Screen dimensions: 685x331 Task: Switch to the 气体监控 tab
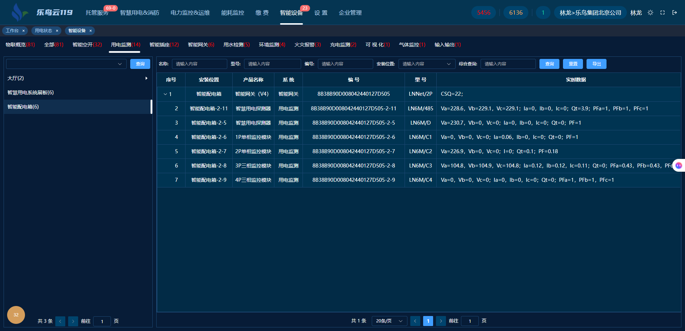click(412, 45)
